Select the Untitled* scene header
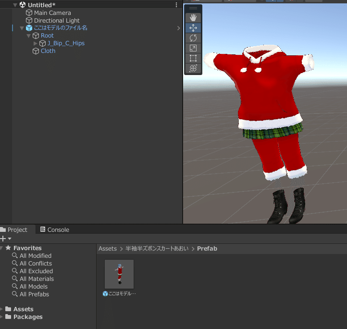This screenshot has width=347, height=329. coord(42,5)
